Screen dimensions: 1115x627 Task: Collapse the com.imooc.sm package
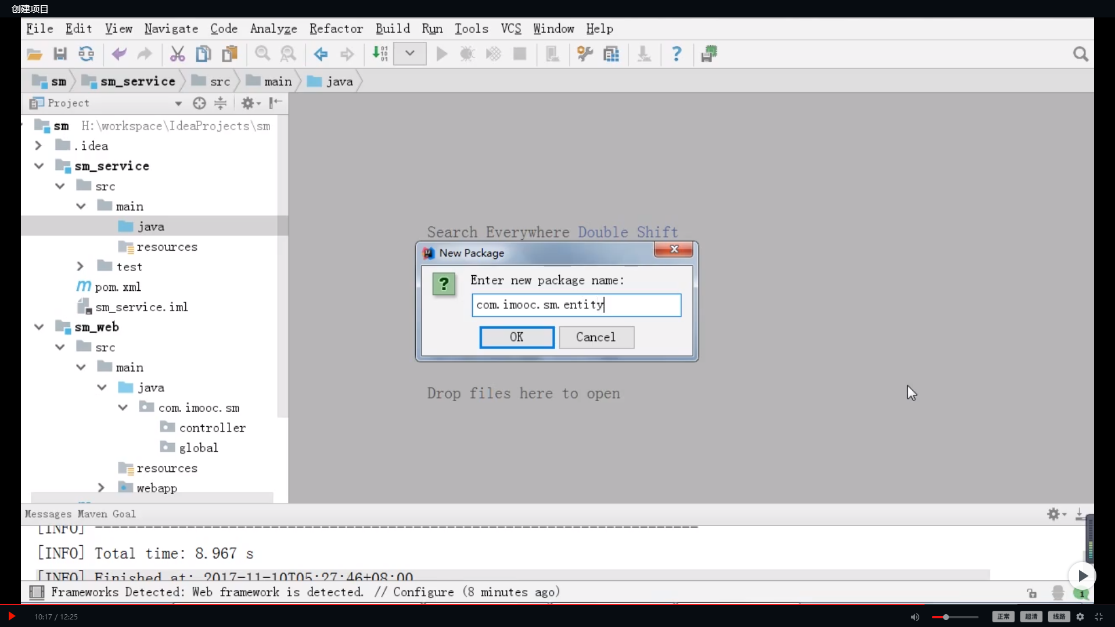pyautogui.click(x=123, y=408)
